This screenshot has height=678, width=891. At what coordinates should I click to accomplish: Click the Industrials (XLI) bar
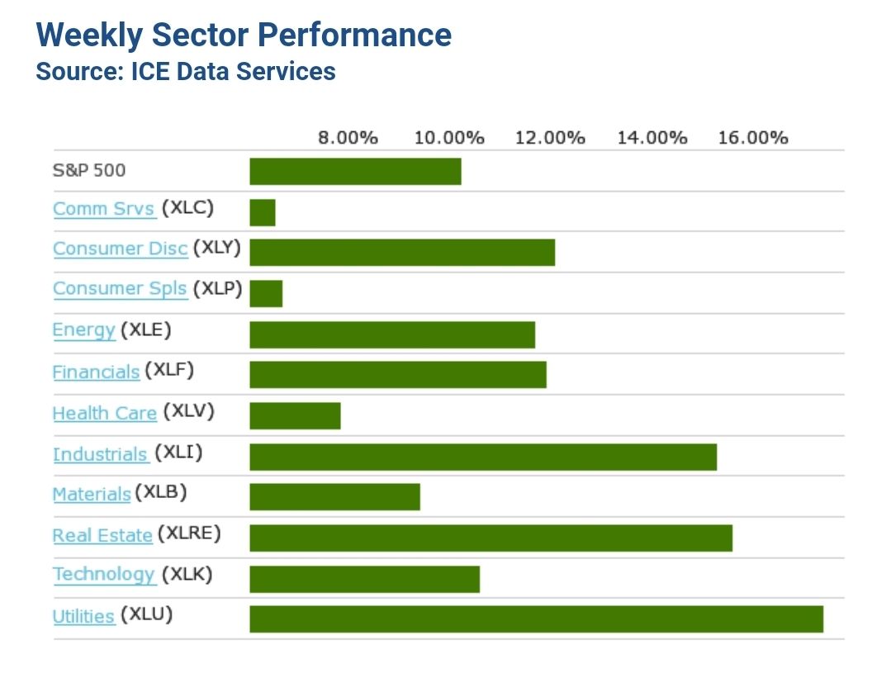point(483,457)
